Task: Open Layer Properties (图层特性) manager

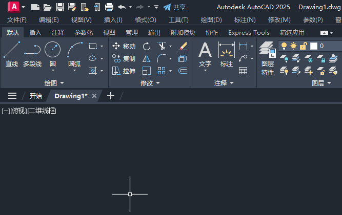Action: [268, 58]
